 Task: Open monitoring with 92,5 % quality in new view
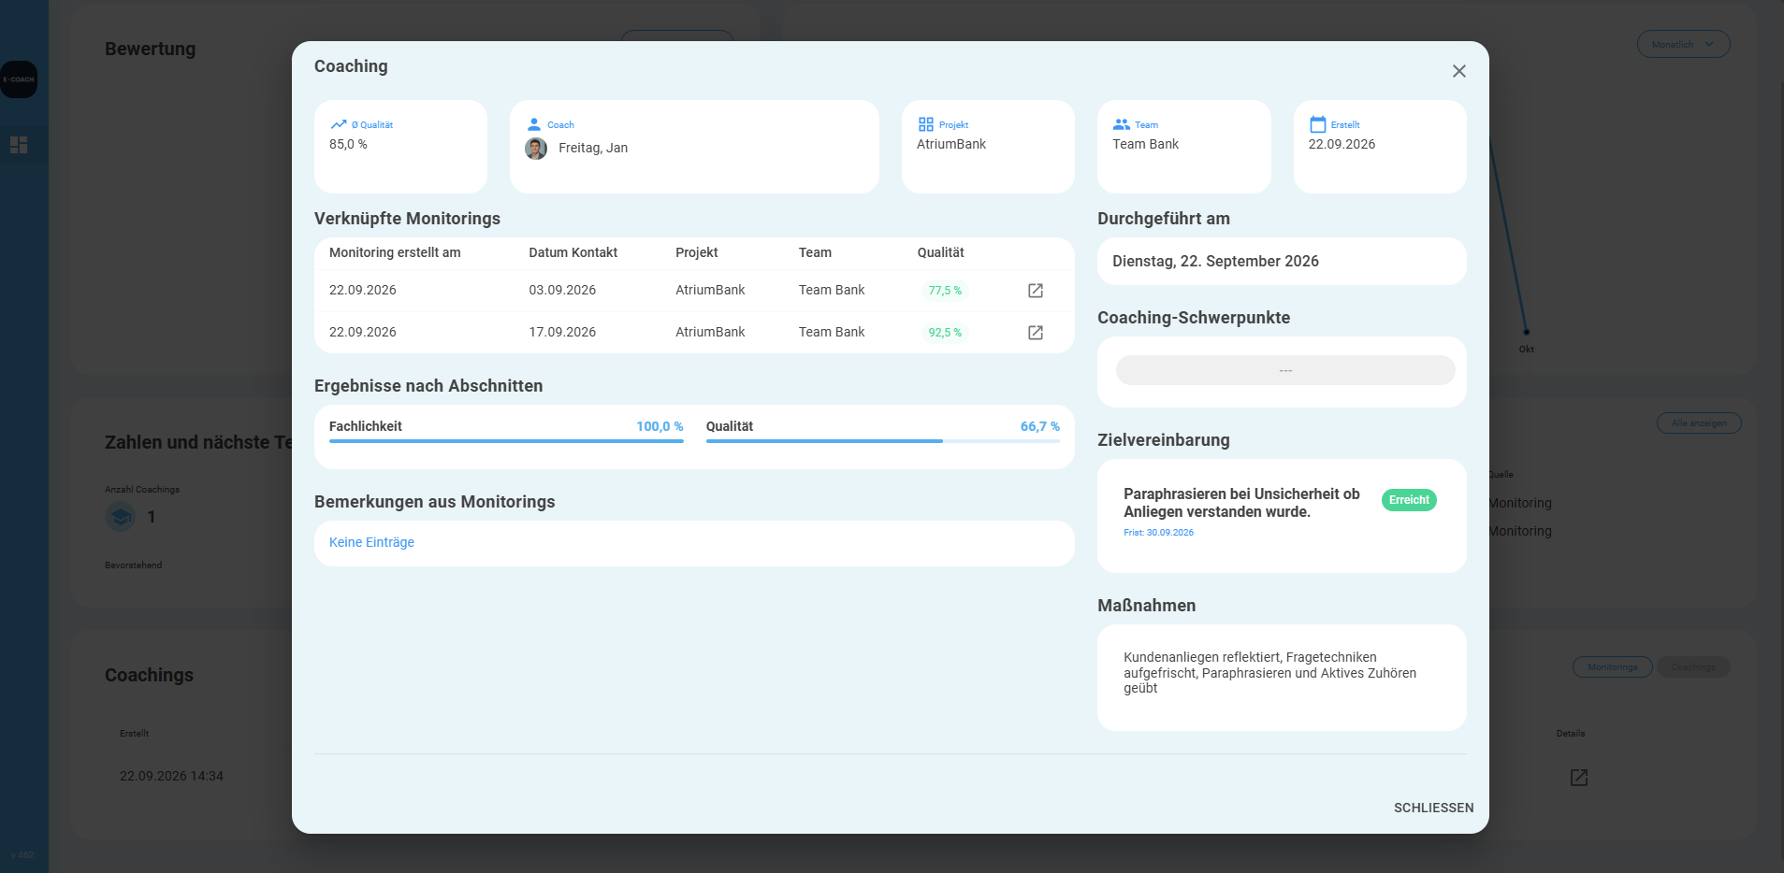coord(1036,333)
